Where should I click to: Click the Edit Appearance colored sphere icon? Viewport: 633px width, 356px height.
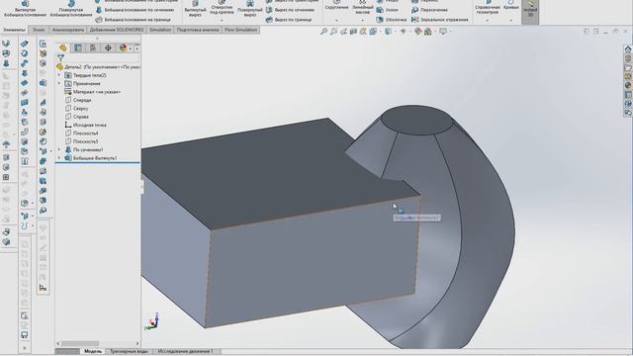pyautogui.click(x=418, y=31)
